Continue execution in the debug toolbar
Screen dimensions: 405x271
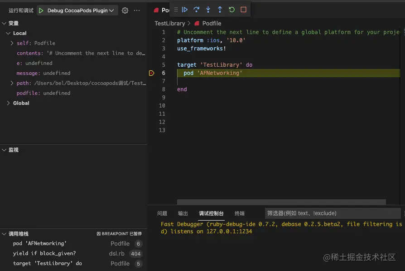tap(185, 10)
